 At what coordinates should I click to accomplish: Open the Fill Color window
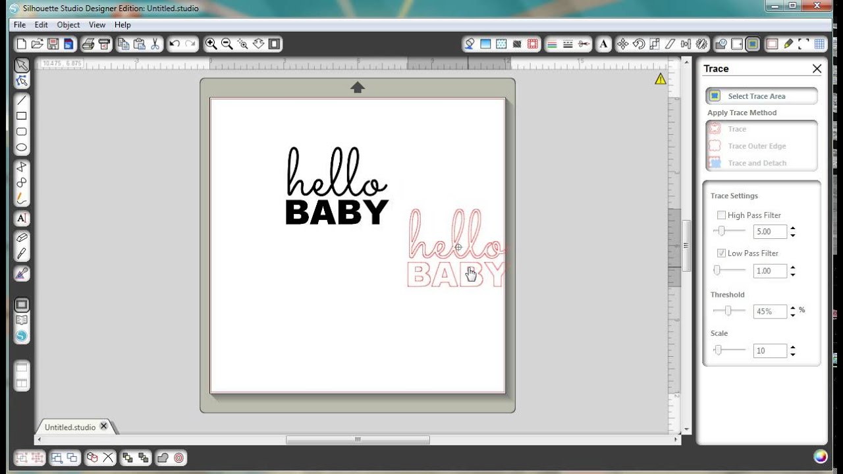click(x=470, y=44)
